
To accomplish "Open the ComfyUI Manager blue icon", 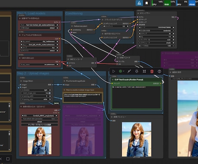I will tap(139, 3).
